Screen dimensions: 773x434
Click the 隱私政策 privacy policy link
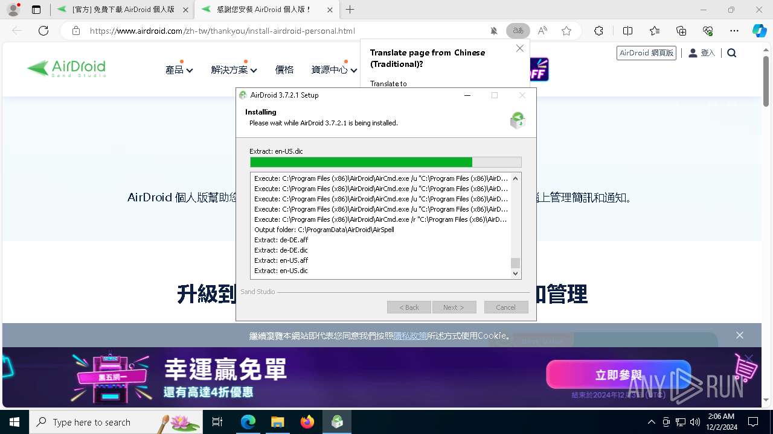410,336
